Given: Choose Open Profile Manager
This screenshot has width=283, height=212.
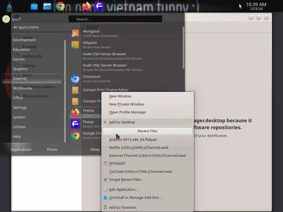Looking at the screenshot, I should pos(148,112).
